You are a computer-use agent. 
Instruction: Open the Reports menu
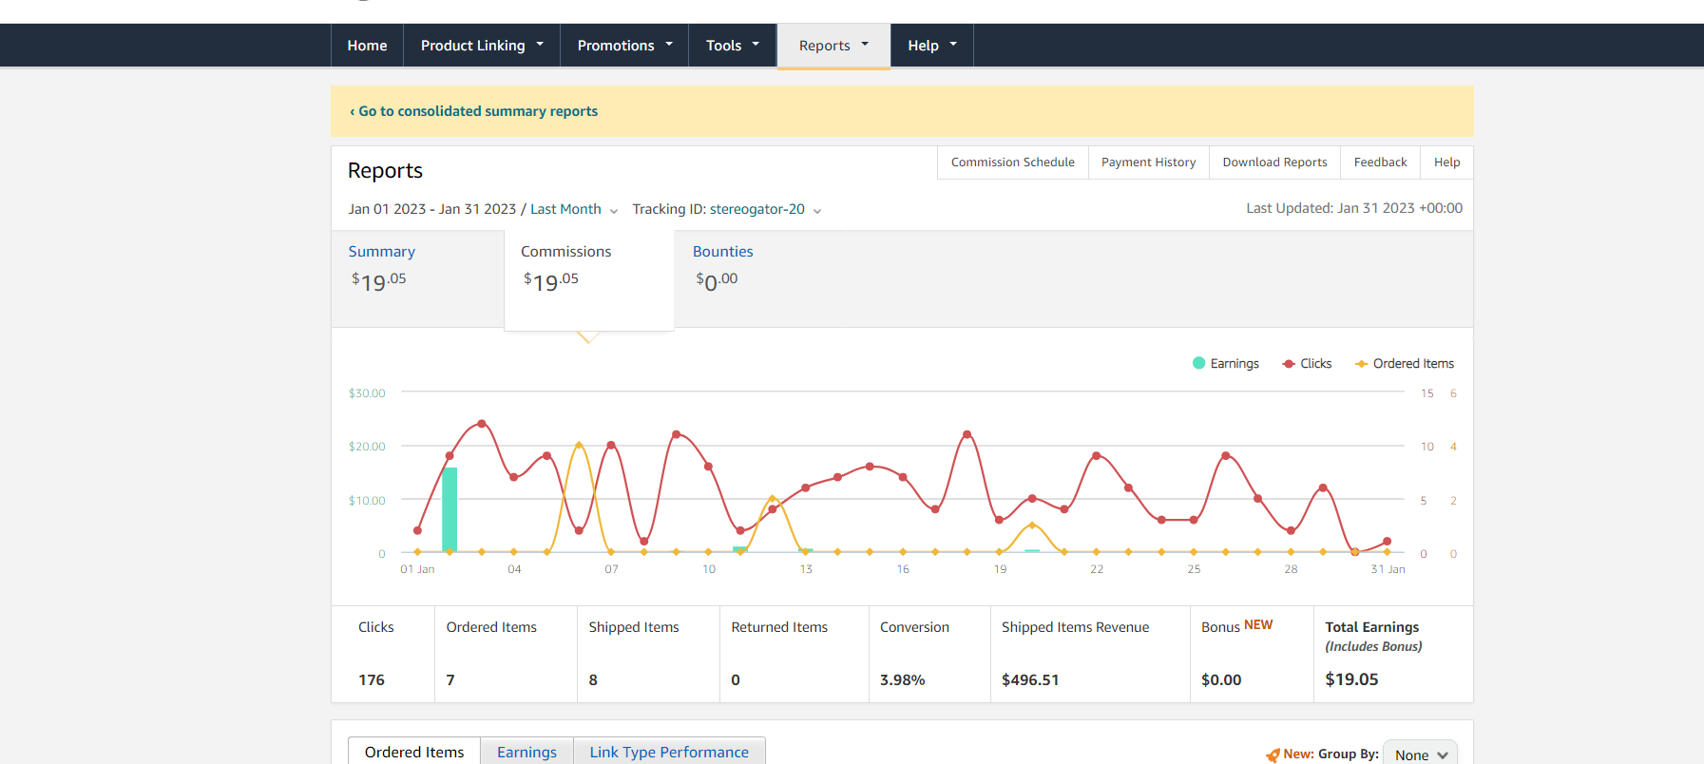coord(833,46)
